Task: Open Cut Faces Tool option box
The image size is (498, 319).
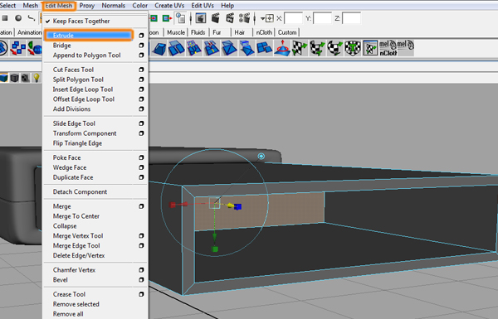Action: tap(141, 70)
